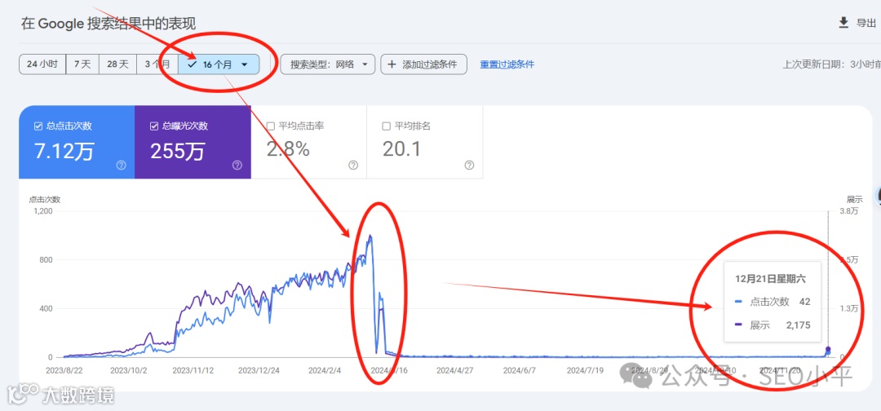Click the 2024/6/7 axis date label
881x411 pixels.
tap(521, 370)
